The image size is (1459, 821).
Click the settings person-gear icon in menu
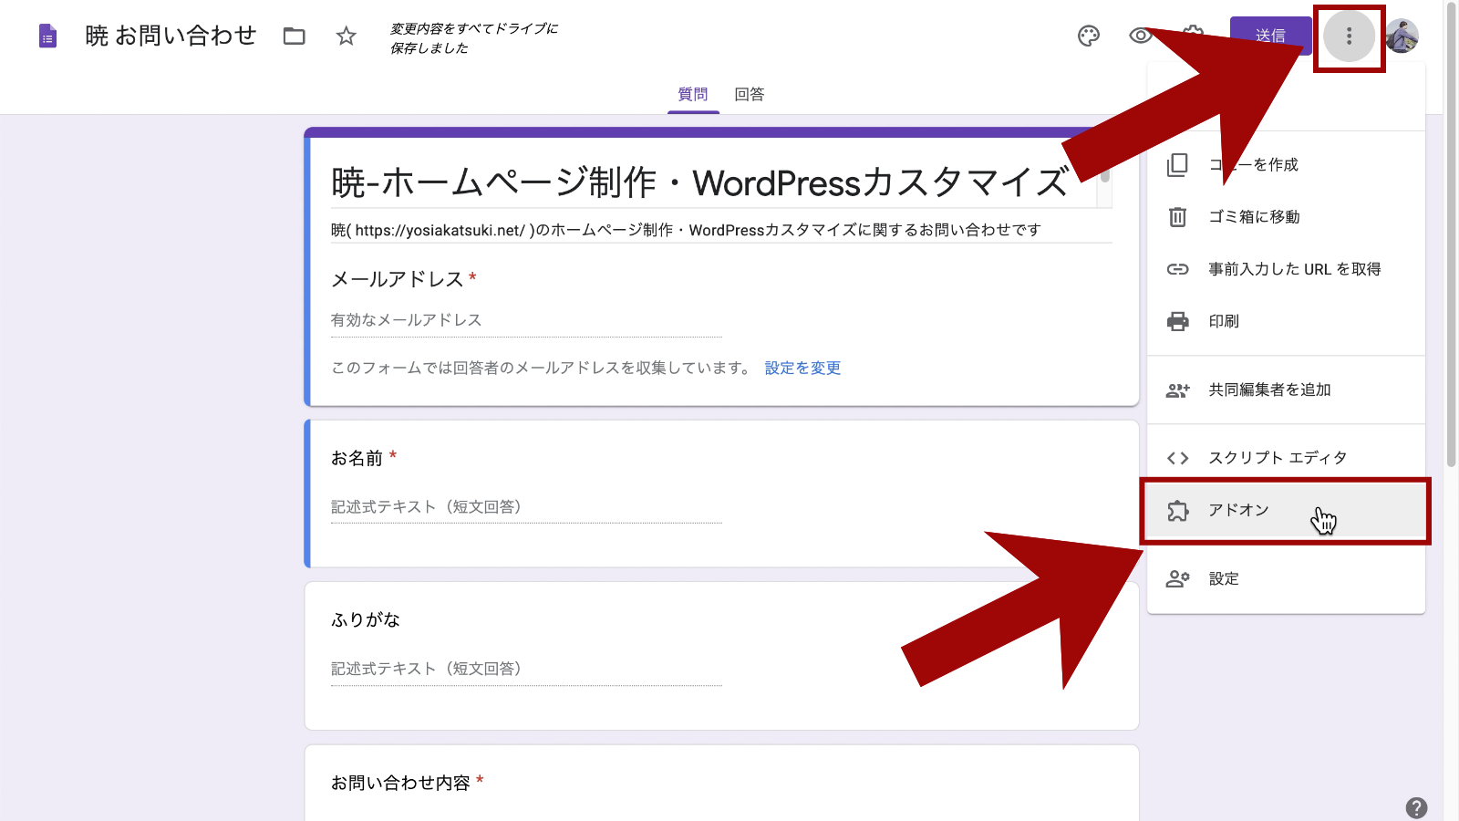[1178, 578]
